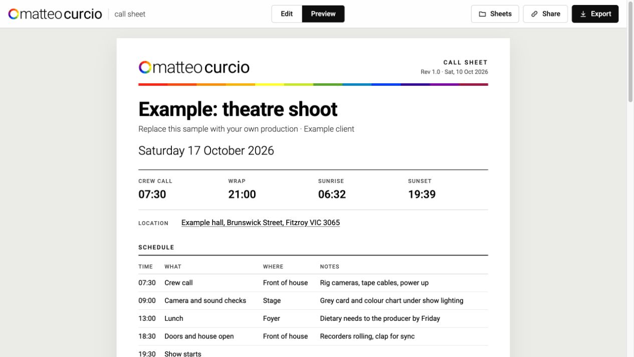Switch to the Edit tab
Screen dimensions: 634x357
tap(287, 14)
